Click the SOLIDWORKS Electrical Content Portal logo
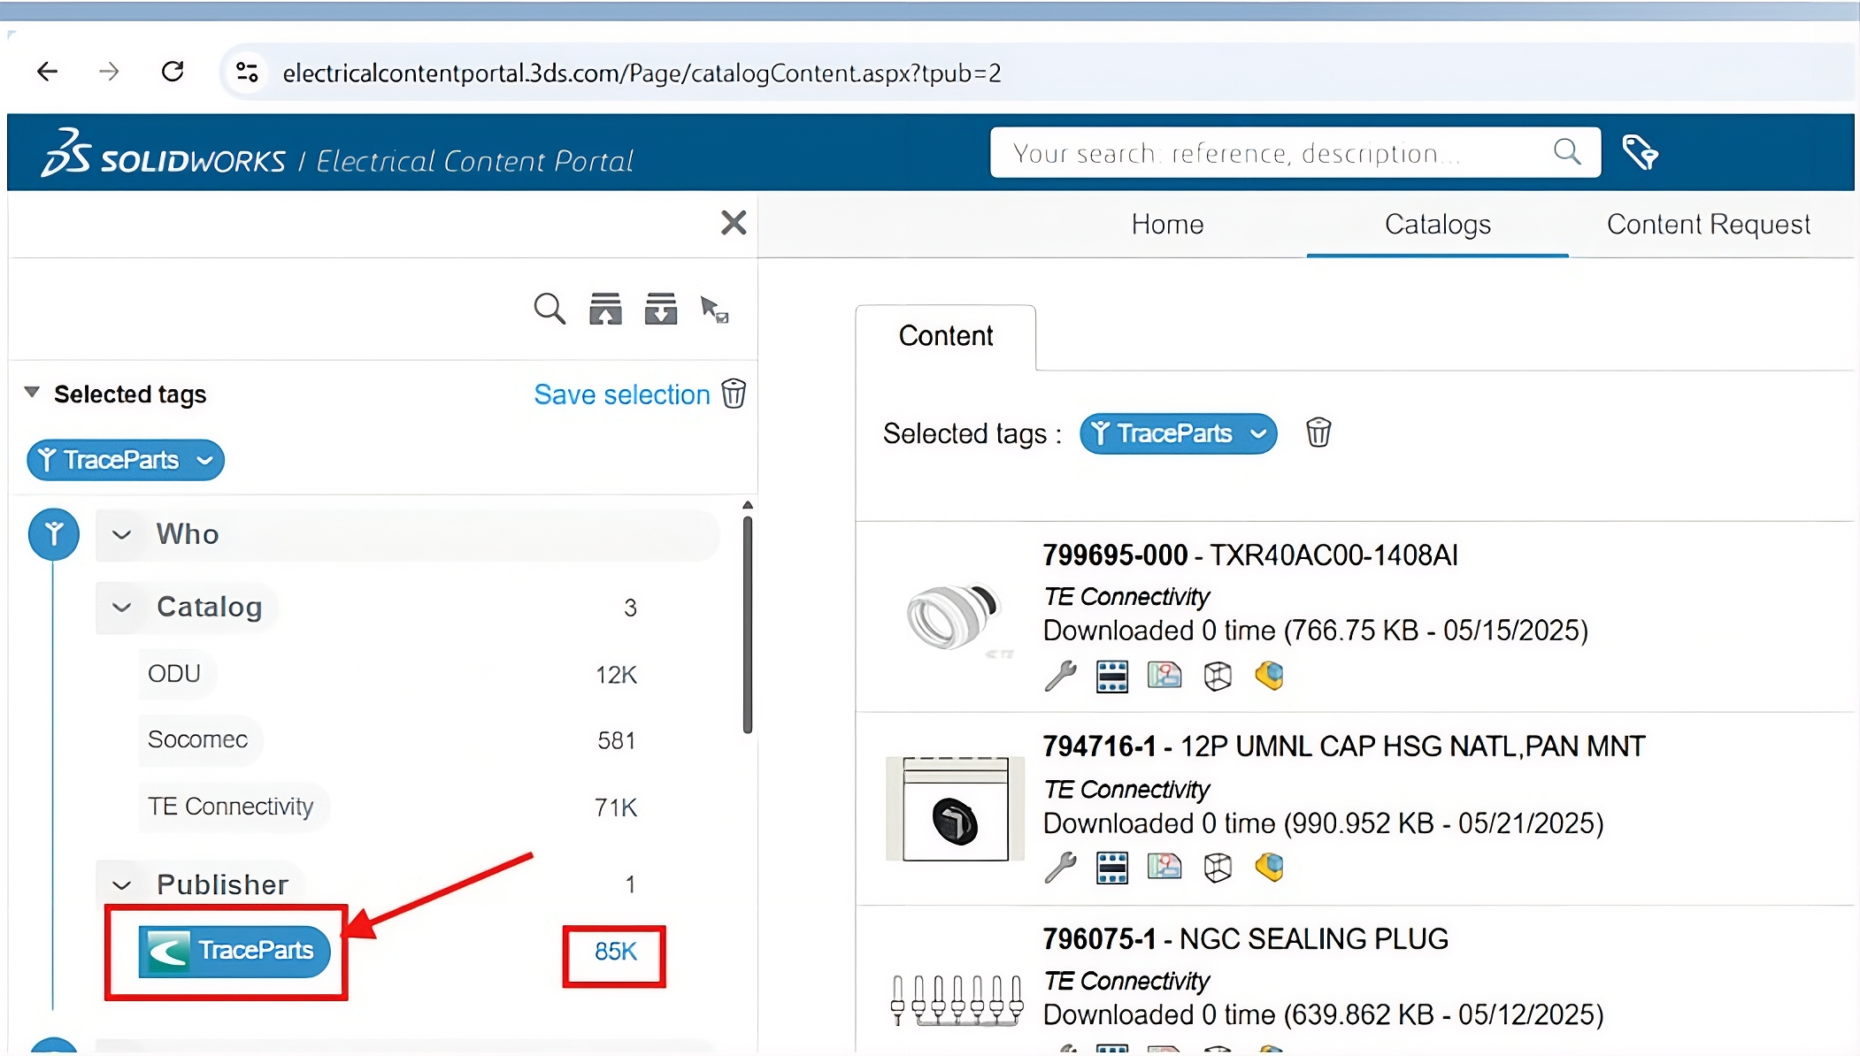The width and height of the screenshot is (1860, 1056). tap(337, 154)
